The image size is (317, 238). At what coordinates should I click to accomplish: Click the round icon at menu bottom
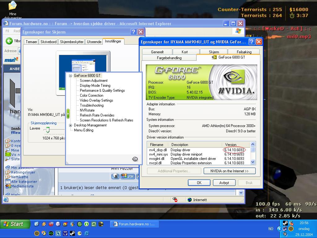(x=135, y=159)
